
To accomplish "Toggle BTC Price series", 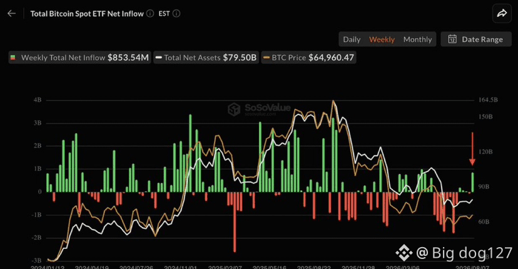I will coord(308,58).
